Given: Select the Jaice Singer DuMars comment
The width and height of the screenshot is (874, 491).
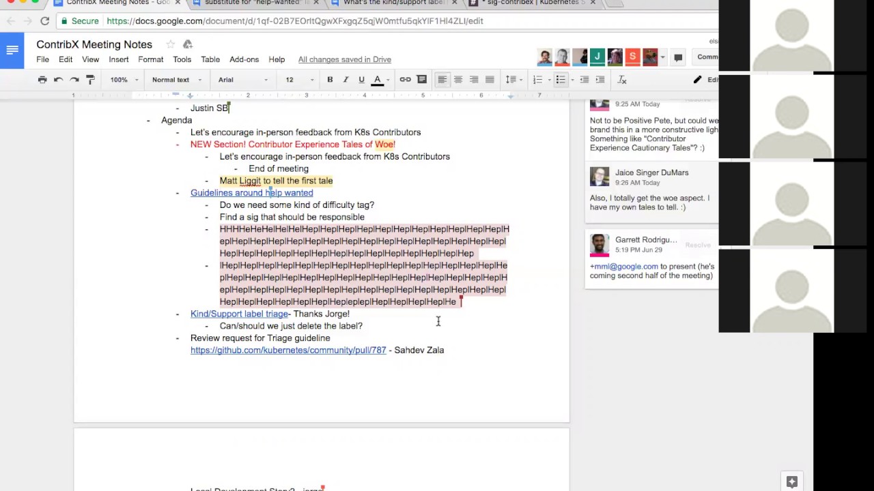Looking at the screenshot, I should (651, 193).
